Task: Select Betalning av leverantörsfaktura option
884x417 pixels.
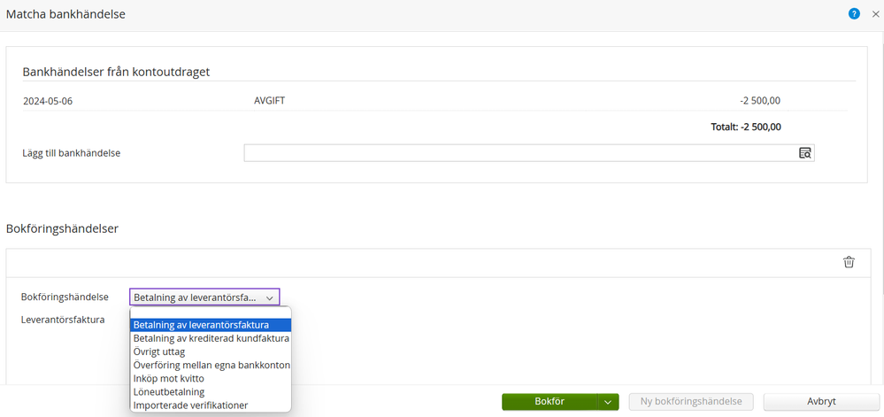Action: [x=211, y=325]
